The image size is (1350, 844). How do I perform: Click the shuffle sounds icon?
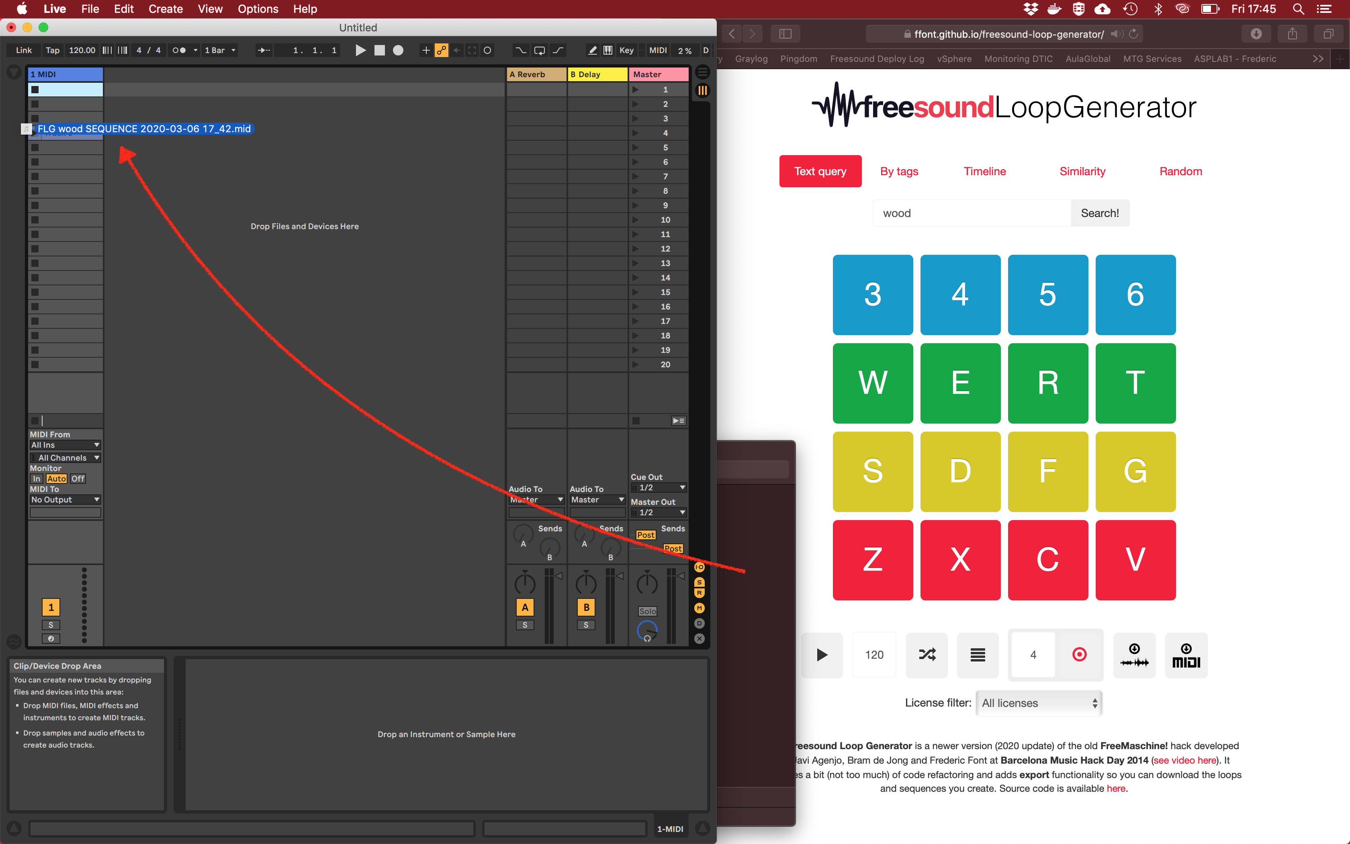pyautogui.click(x=927, y=655)
